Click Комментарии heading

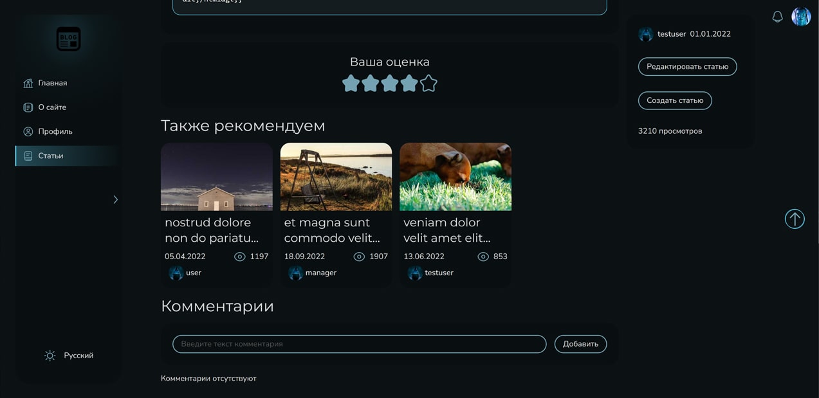pos(217,306)
